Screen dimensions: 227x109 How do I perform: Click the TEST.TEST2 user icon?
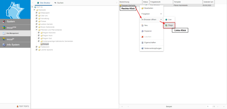pos(17,106)
